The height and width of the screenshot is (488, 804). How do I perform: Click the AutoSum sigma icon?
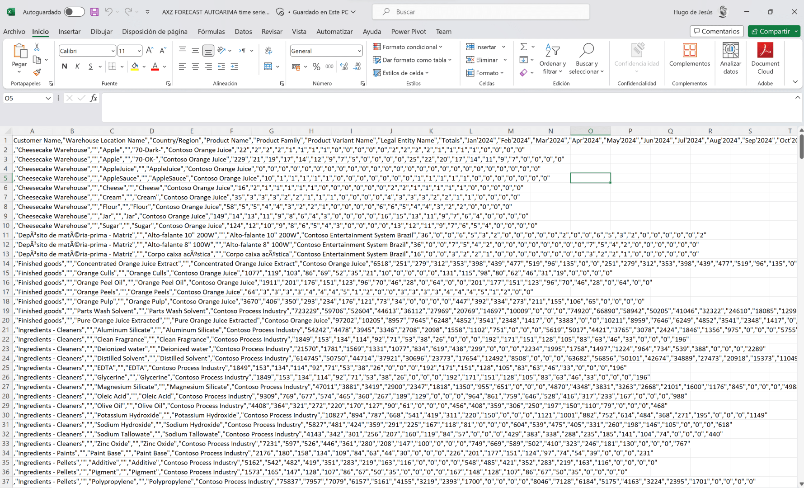pos(523,47)
